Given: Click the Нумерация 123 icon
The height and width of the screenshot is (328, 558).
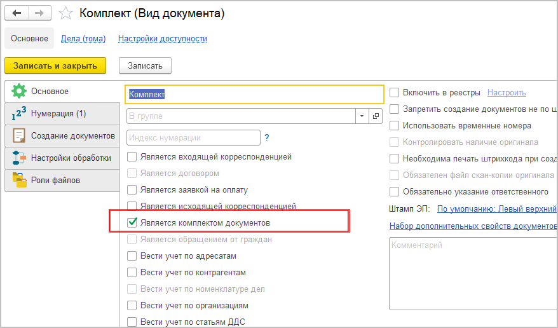Looking at the screenshot, I should [x=19, y=114].
